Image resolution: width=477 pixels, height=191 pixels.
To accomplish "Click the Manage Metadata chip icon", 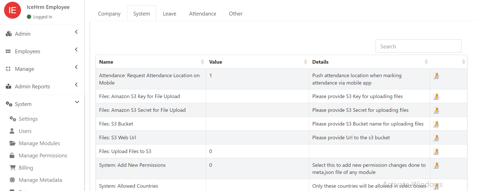I will 12,180.
